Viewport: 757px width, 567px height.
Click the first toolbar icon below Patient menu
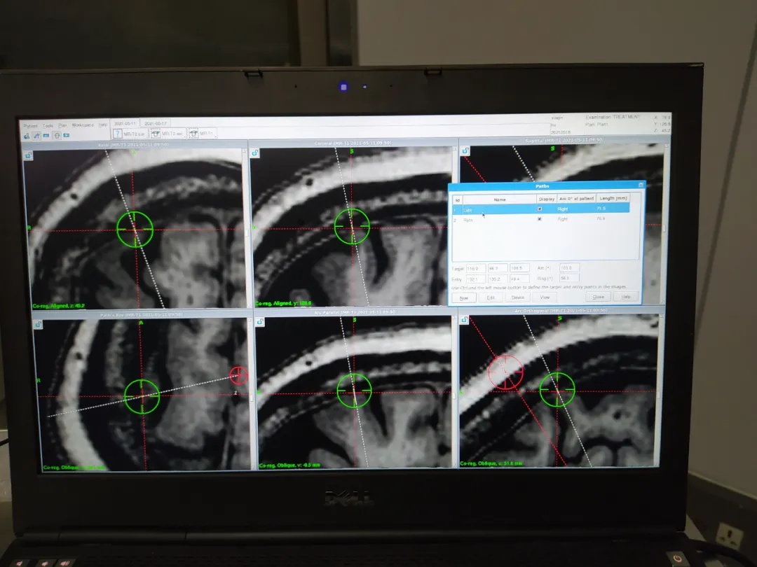[27, 136]
